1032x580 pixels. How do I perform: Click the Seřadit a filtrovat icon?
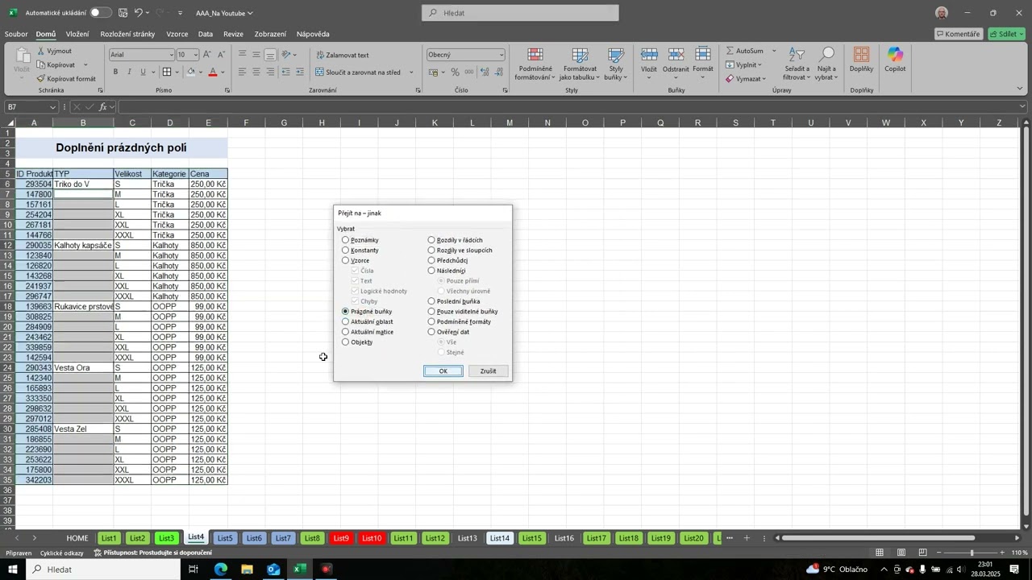click(797, 55)
